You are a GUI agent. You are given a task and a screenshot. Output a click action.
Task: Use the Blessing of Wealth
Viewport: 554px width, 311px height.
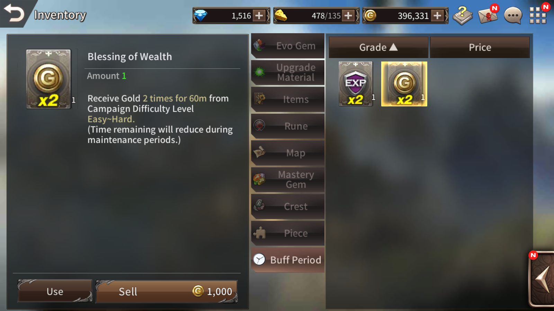click(x=55, y=291)
